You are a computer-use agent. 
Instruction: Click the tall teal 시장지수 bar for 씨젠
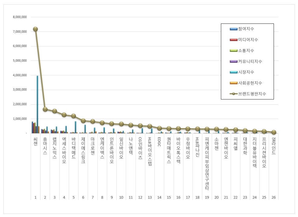(x=37, y=104)
